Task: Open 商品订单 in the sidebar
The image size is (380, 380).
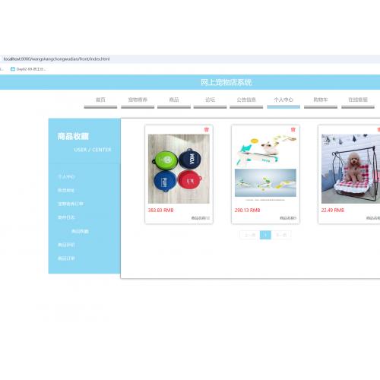Action: [x=66, y=258]
